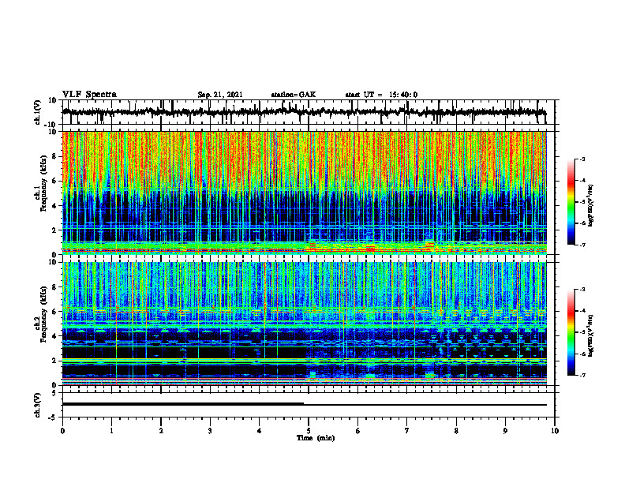Click the time axis tick label "0"
The width and height of the screenshot is (625, 483).
pyautogui.click(x=62, y=431)
